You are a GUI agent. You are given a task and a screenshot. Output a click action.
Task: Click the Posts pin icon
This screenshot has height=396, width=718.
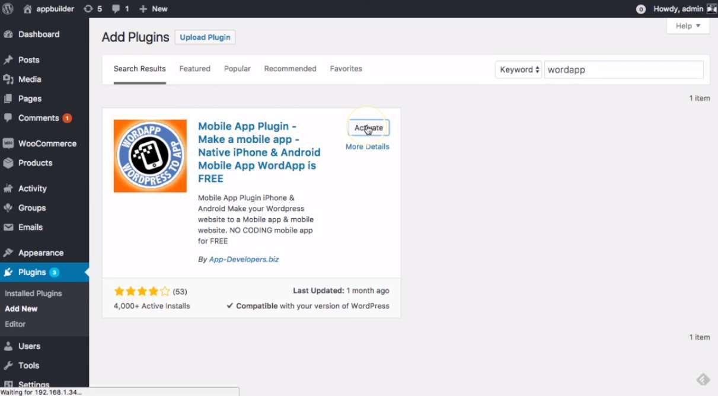(x=8, y=60)
